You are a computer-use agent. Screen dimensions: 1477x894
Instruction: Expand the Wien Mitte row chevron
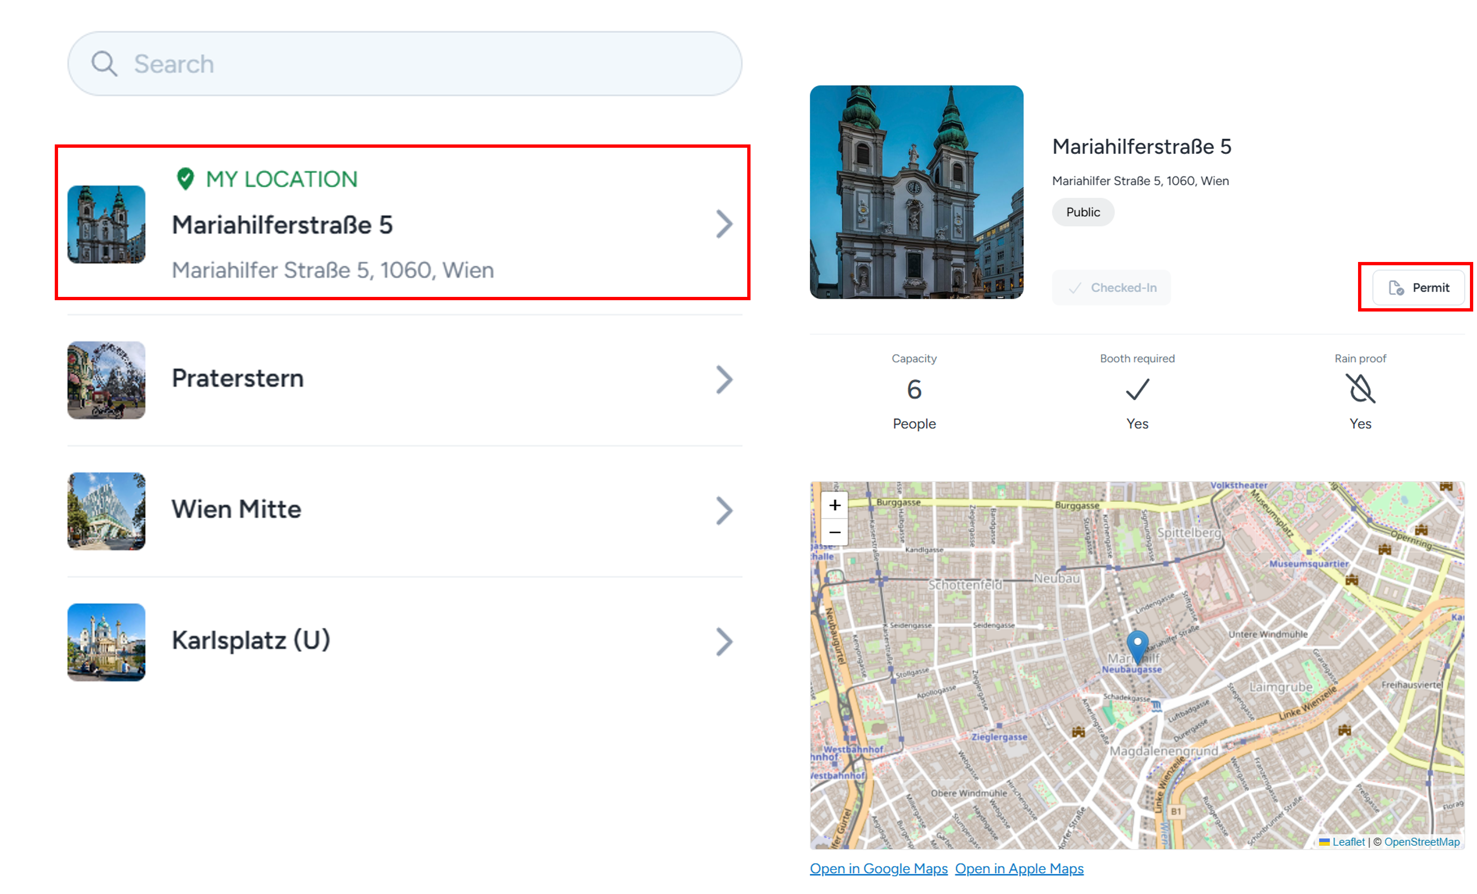pos(724,511)
